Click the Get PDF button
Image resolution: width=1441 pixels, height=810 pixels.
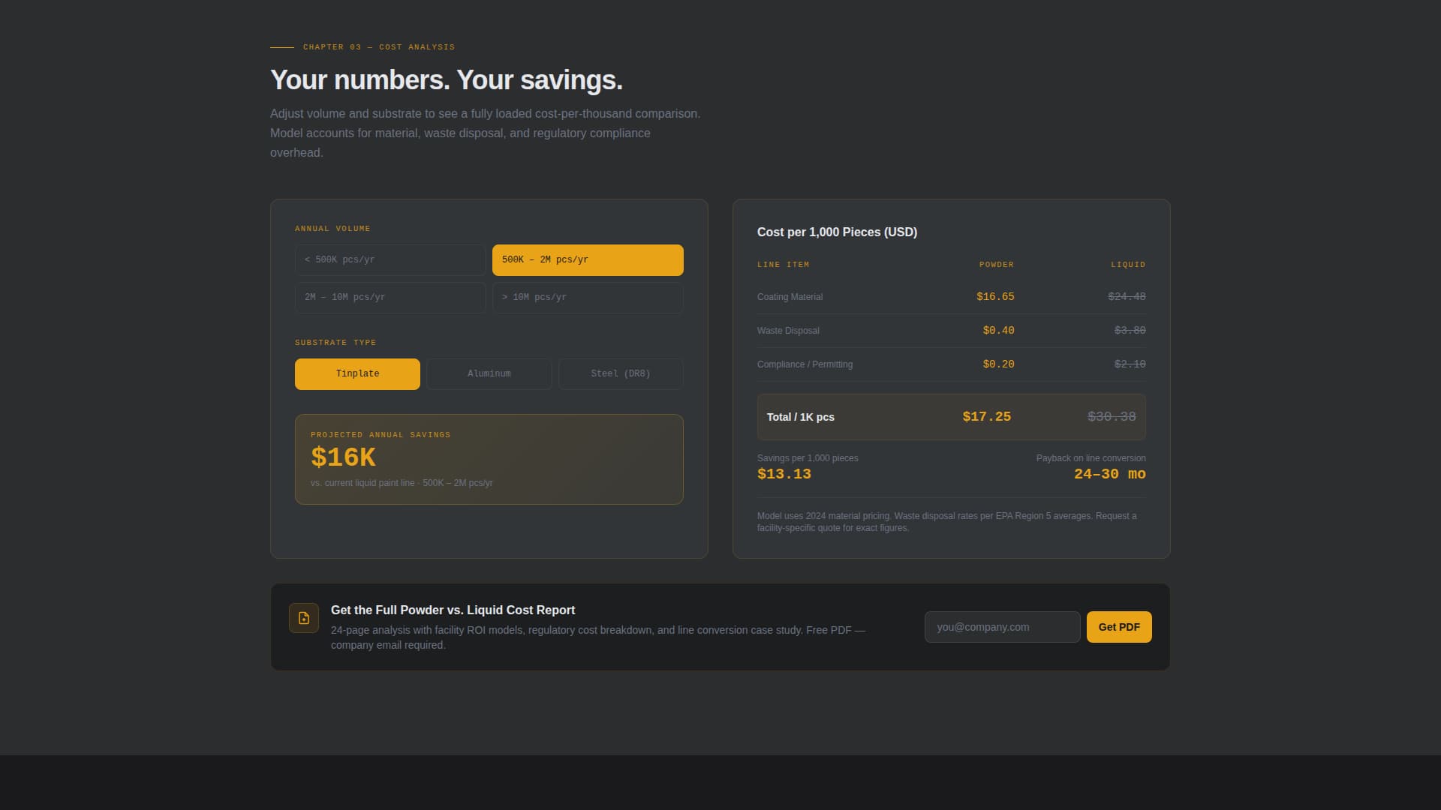point(1118,626)
